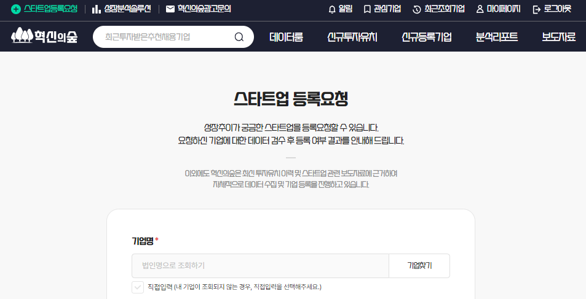Focus the 법인명으로 조회하기 input field
The width and height of the screenshot is (586, 299).
click(260, 266)
